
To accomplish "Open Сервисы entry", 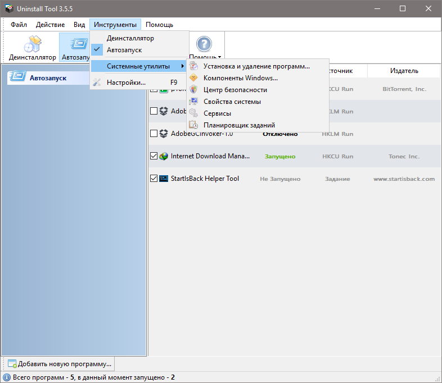I will click(x=258, y=113).
